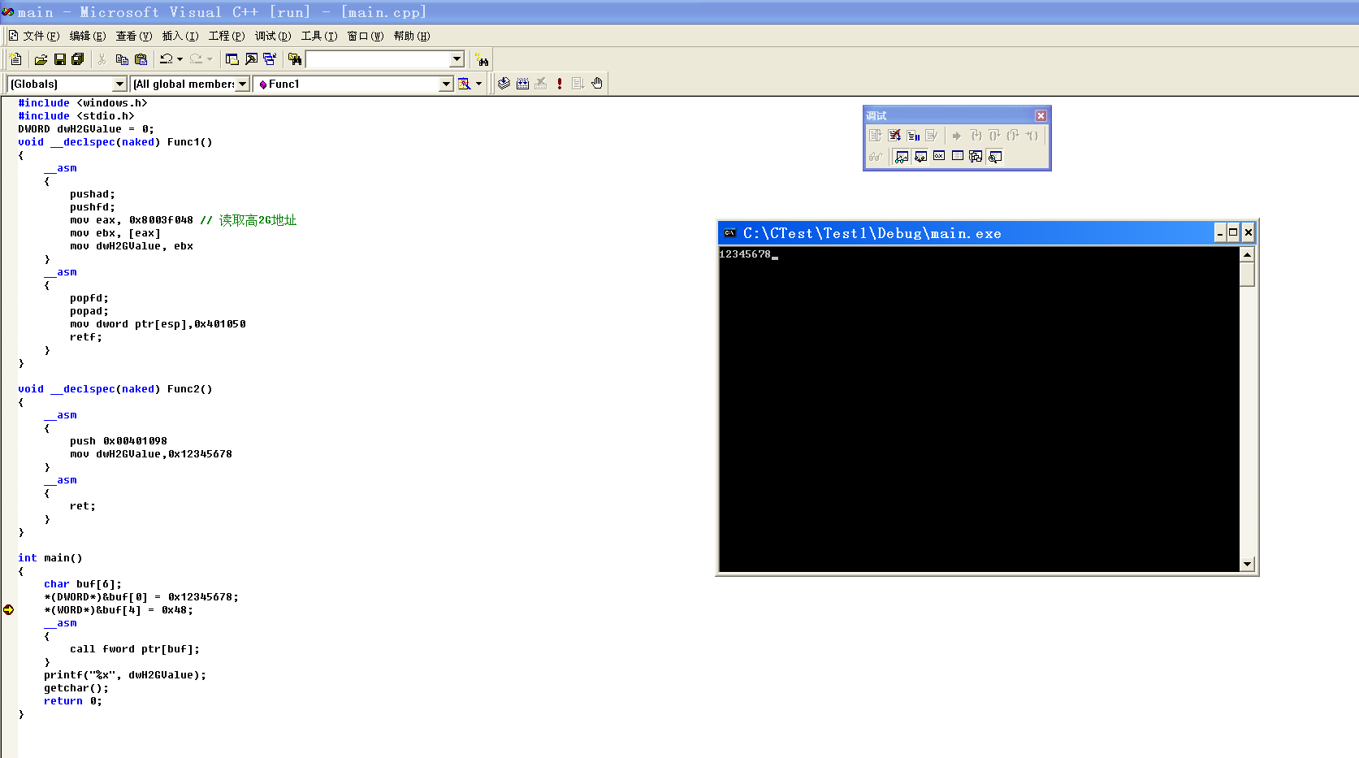Click the console window scrollbar thumb

(1247, 275)
